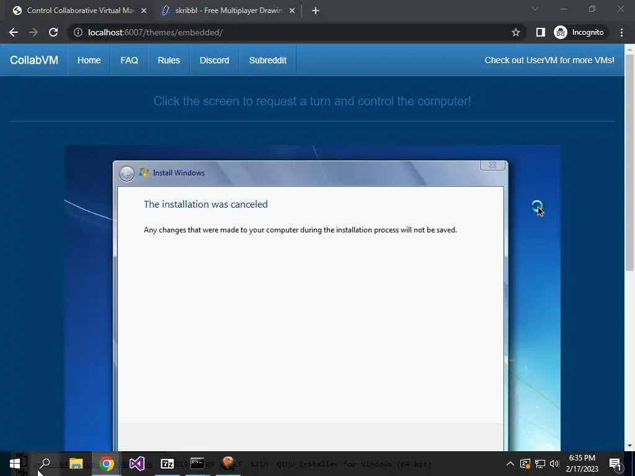The height and width of the screenshot is (476, 635).
Task: Click the scrollbar up arrow
Action: click(630, 50)
